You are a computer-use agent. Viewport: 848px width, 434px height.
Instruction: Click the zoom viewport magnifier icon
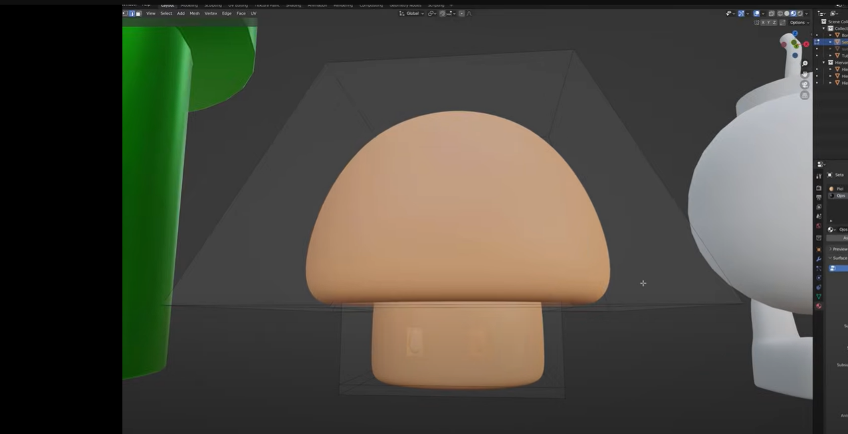(x=805, y=63)
